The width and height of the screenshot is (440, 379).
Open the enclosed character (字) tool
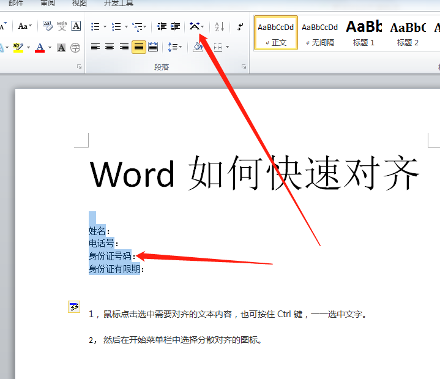[x=75, y=47]
